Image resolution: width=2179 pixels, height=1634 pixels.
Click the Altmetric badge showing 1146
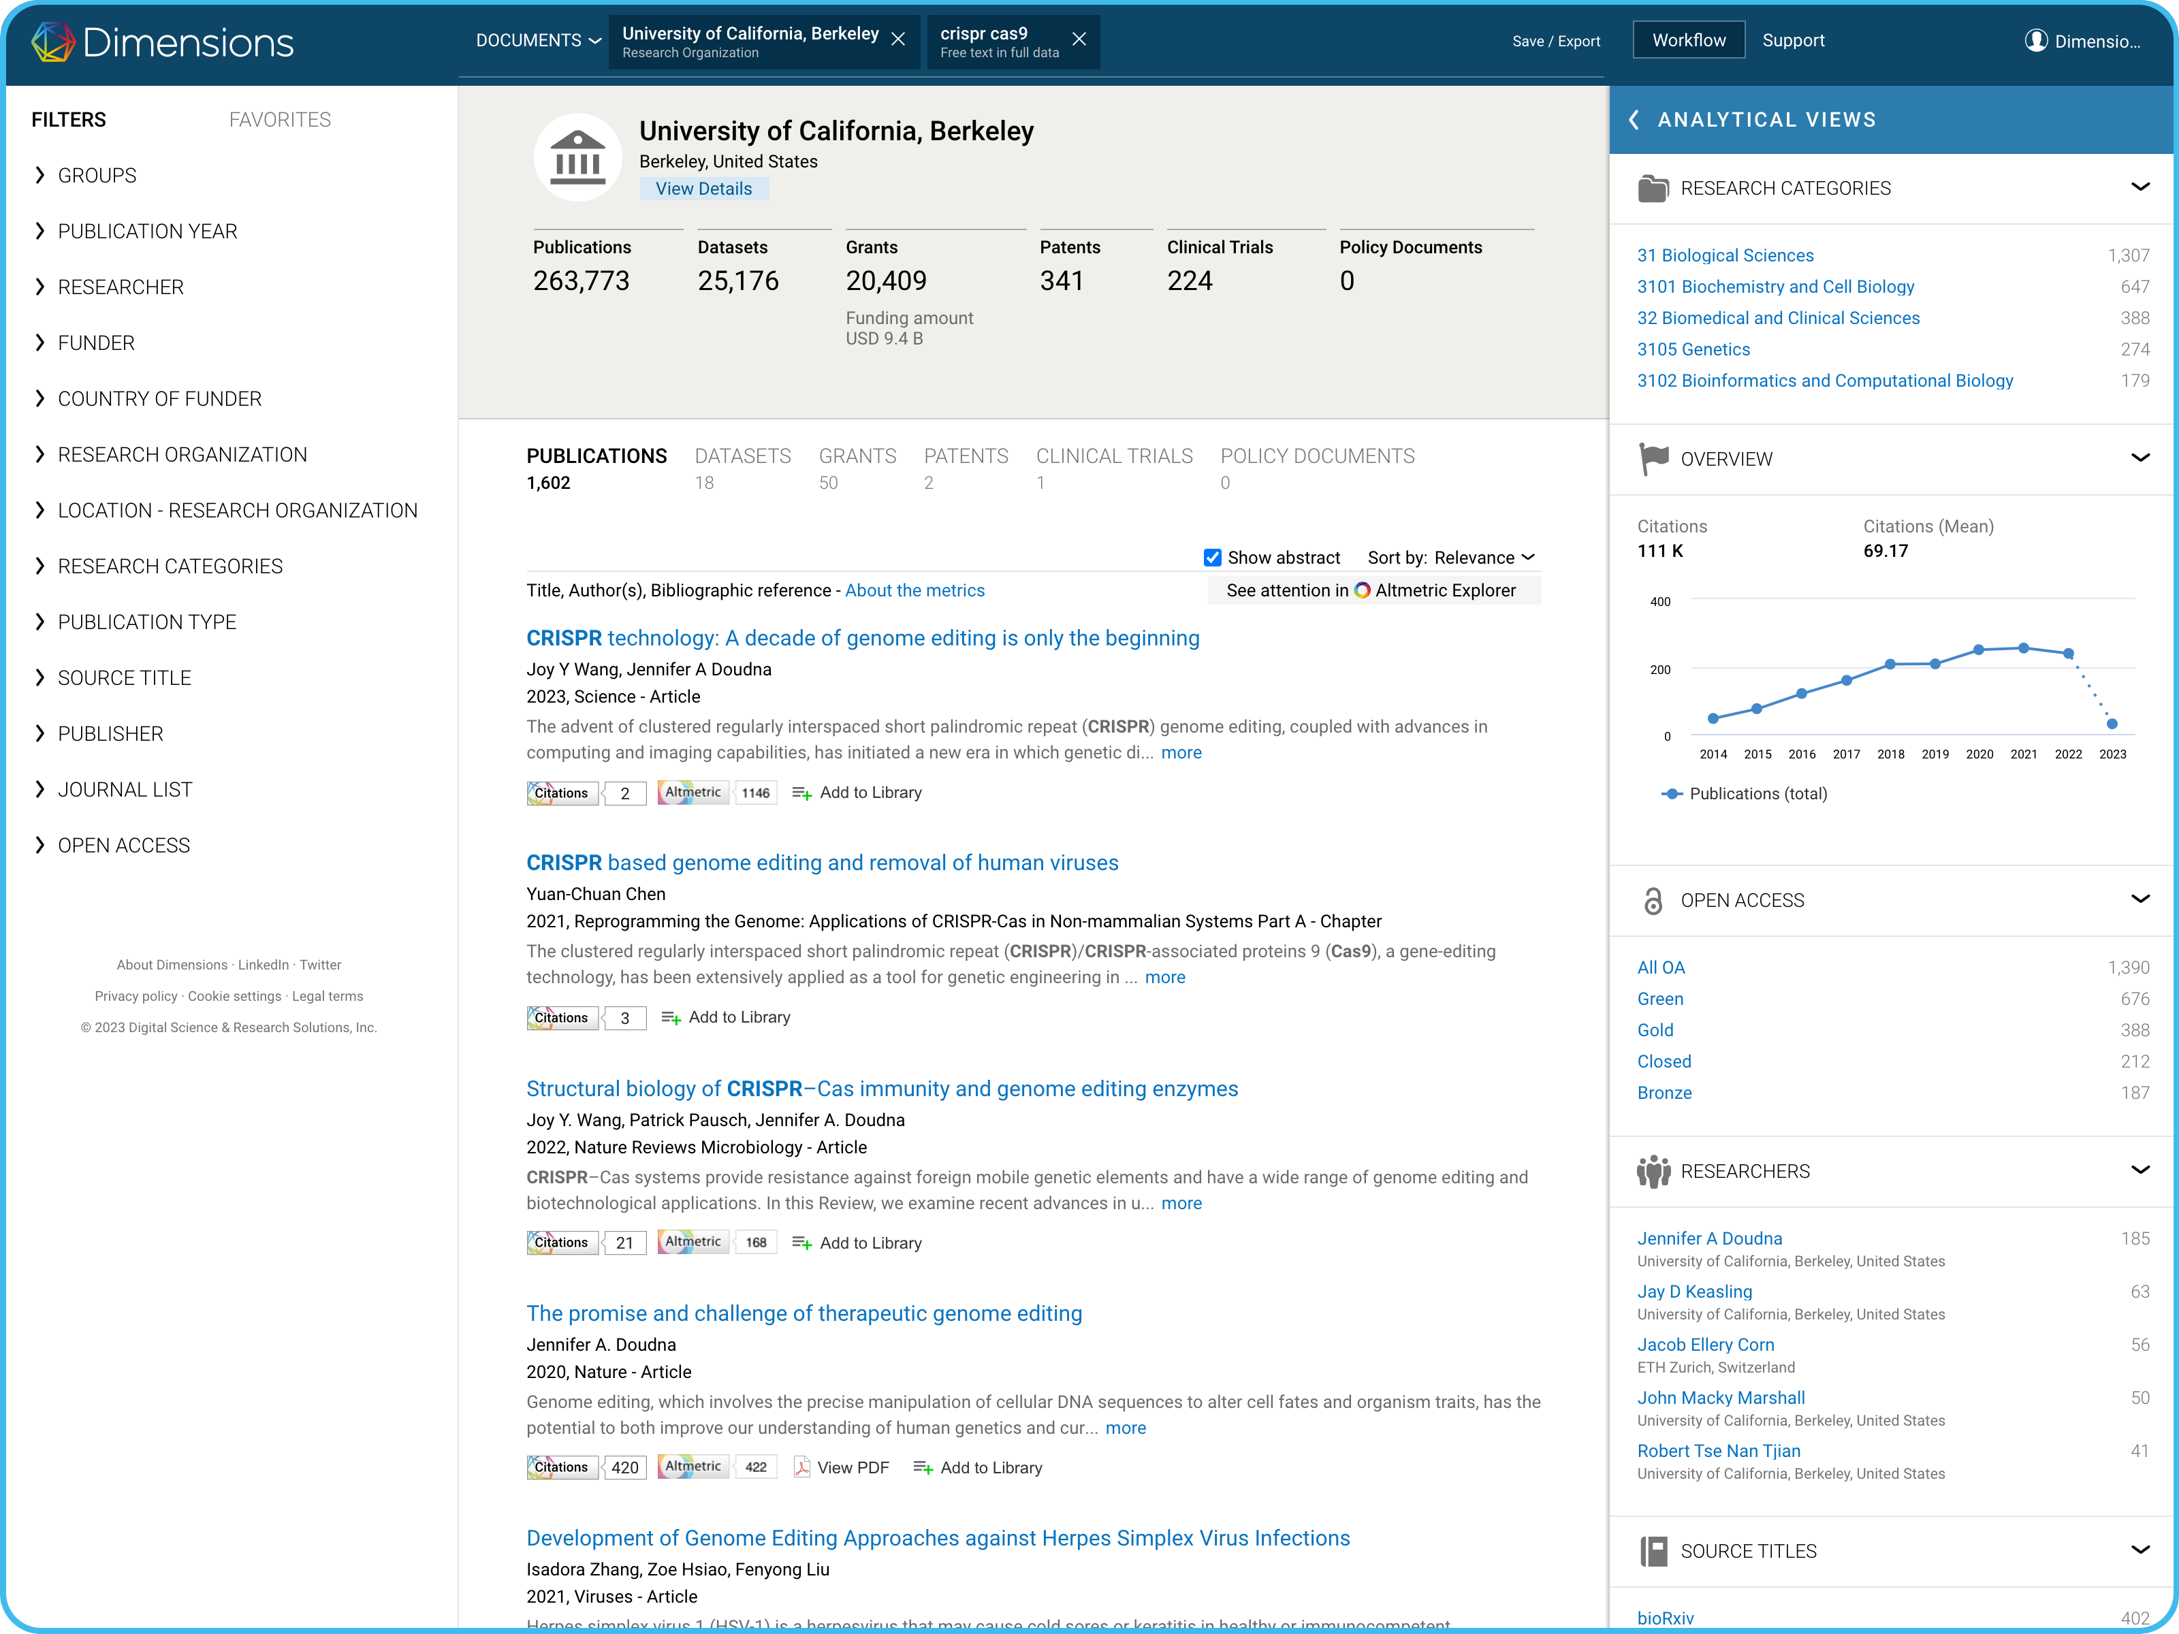(x=717, y=793)
